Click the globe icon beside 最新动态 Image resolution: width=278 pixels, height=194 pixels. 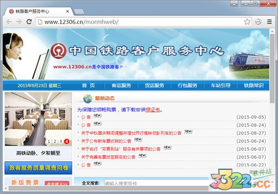pos(88,98)
